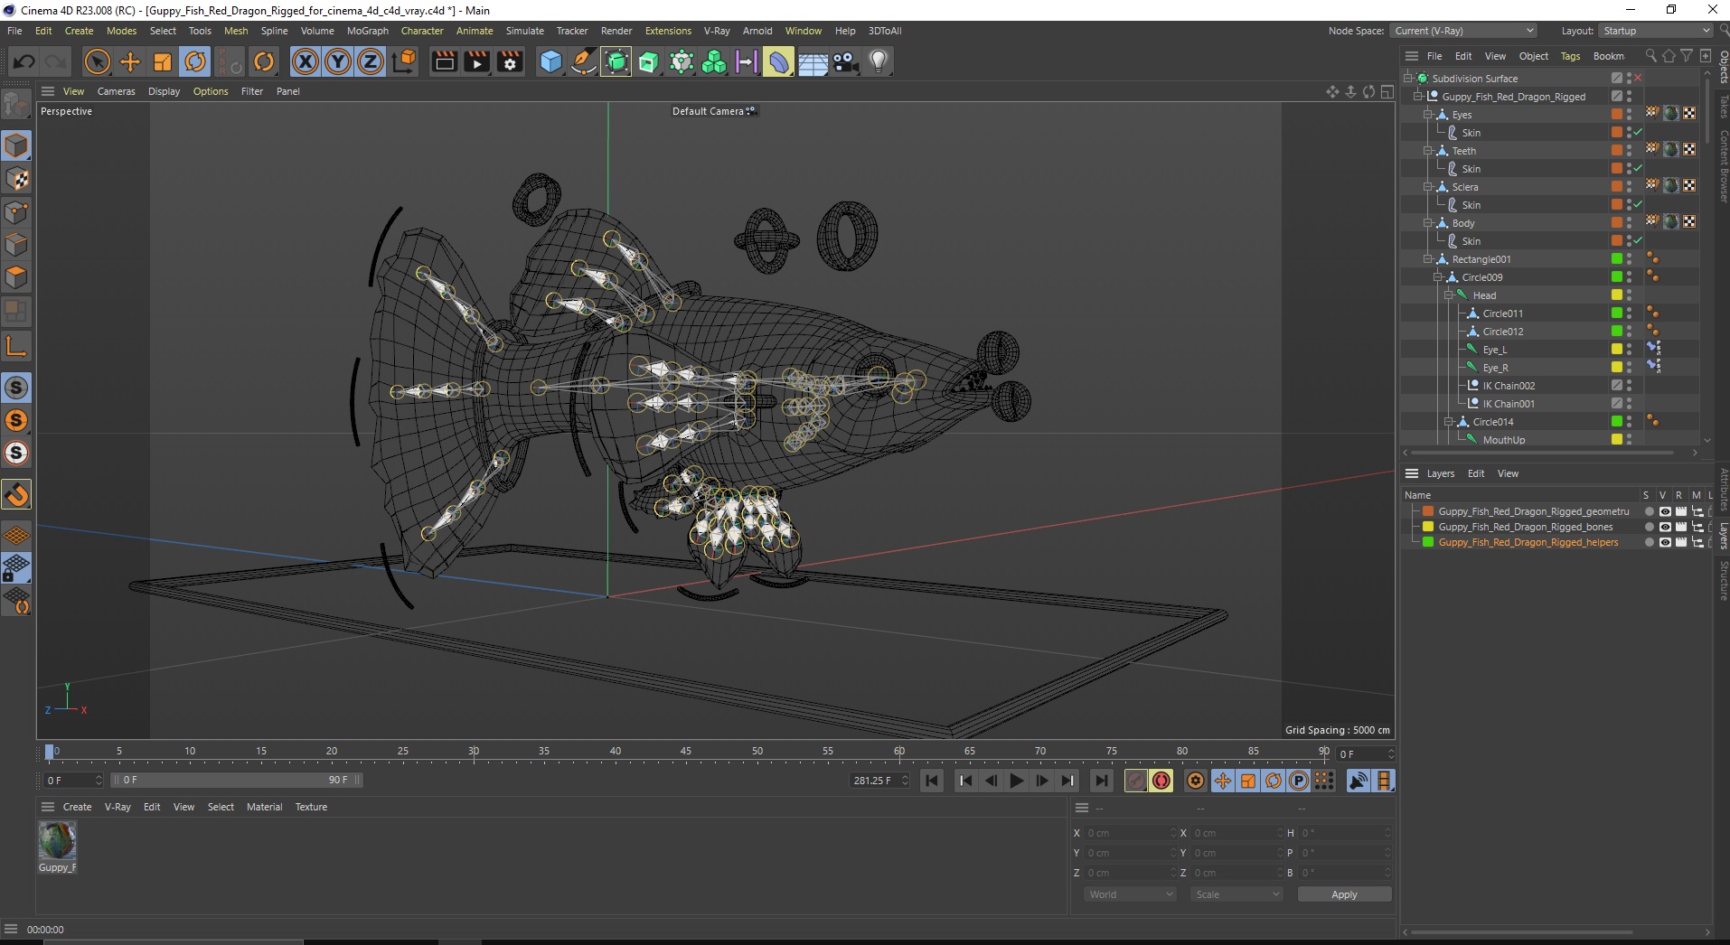Toggle visibility of helpers layer
This screenshot has width=1730, height=945.
coord(1664,542)
